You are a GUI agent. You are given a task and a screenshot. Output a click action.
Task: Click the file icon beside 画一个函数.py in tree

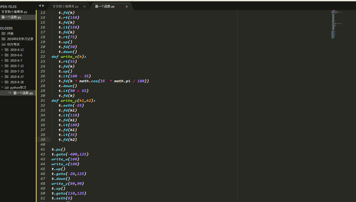pos(10,93)
